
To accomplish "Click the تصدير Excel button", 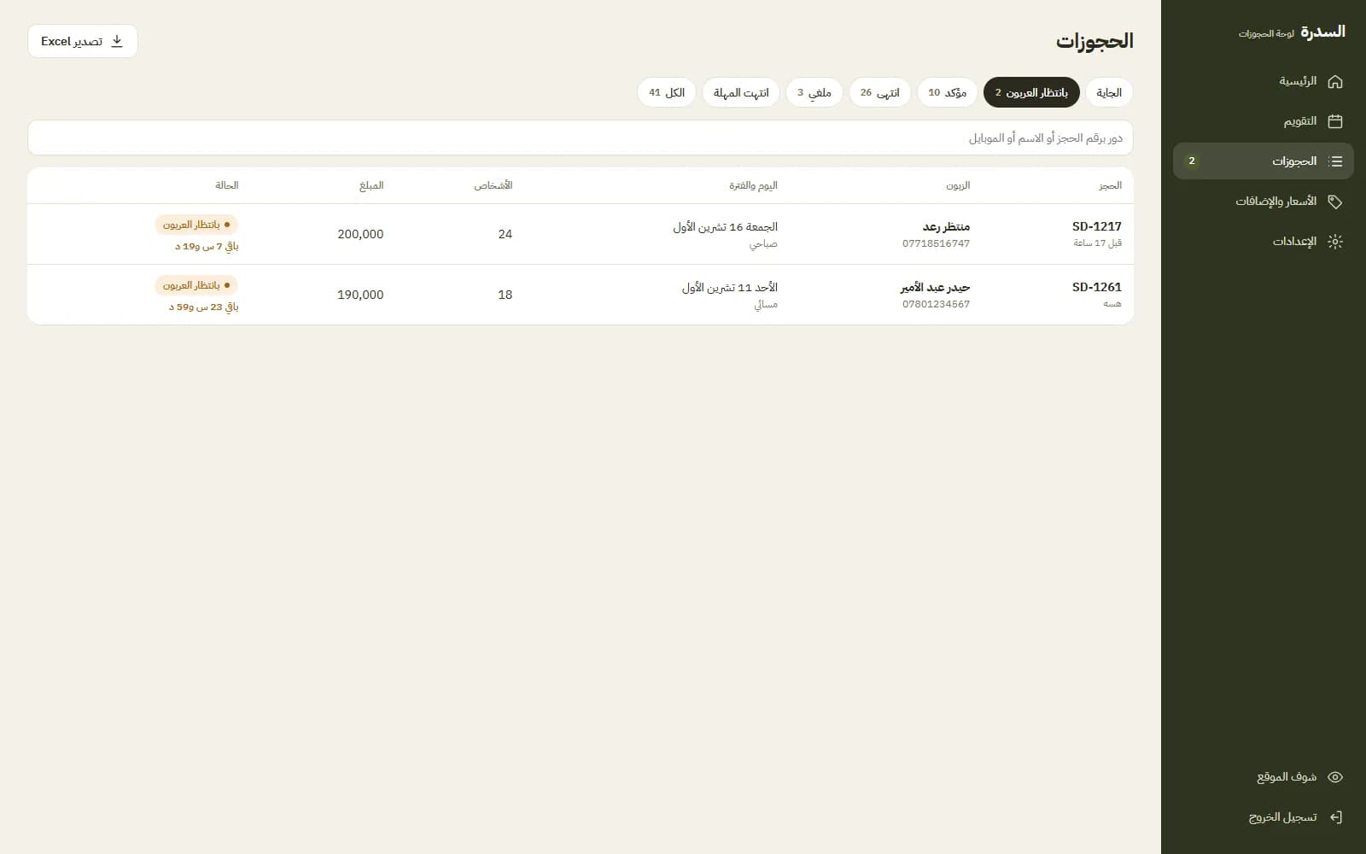I will coord(83,41).
